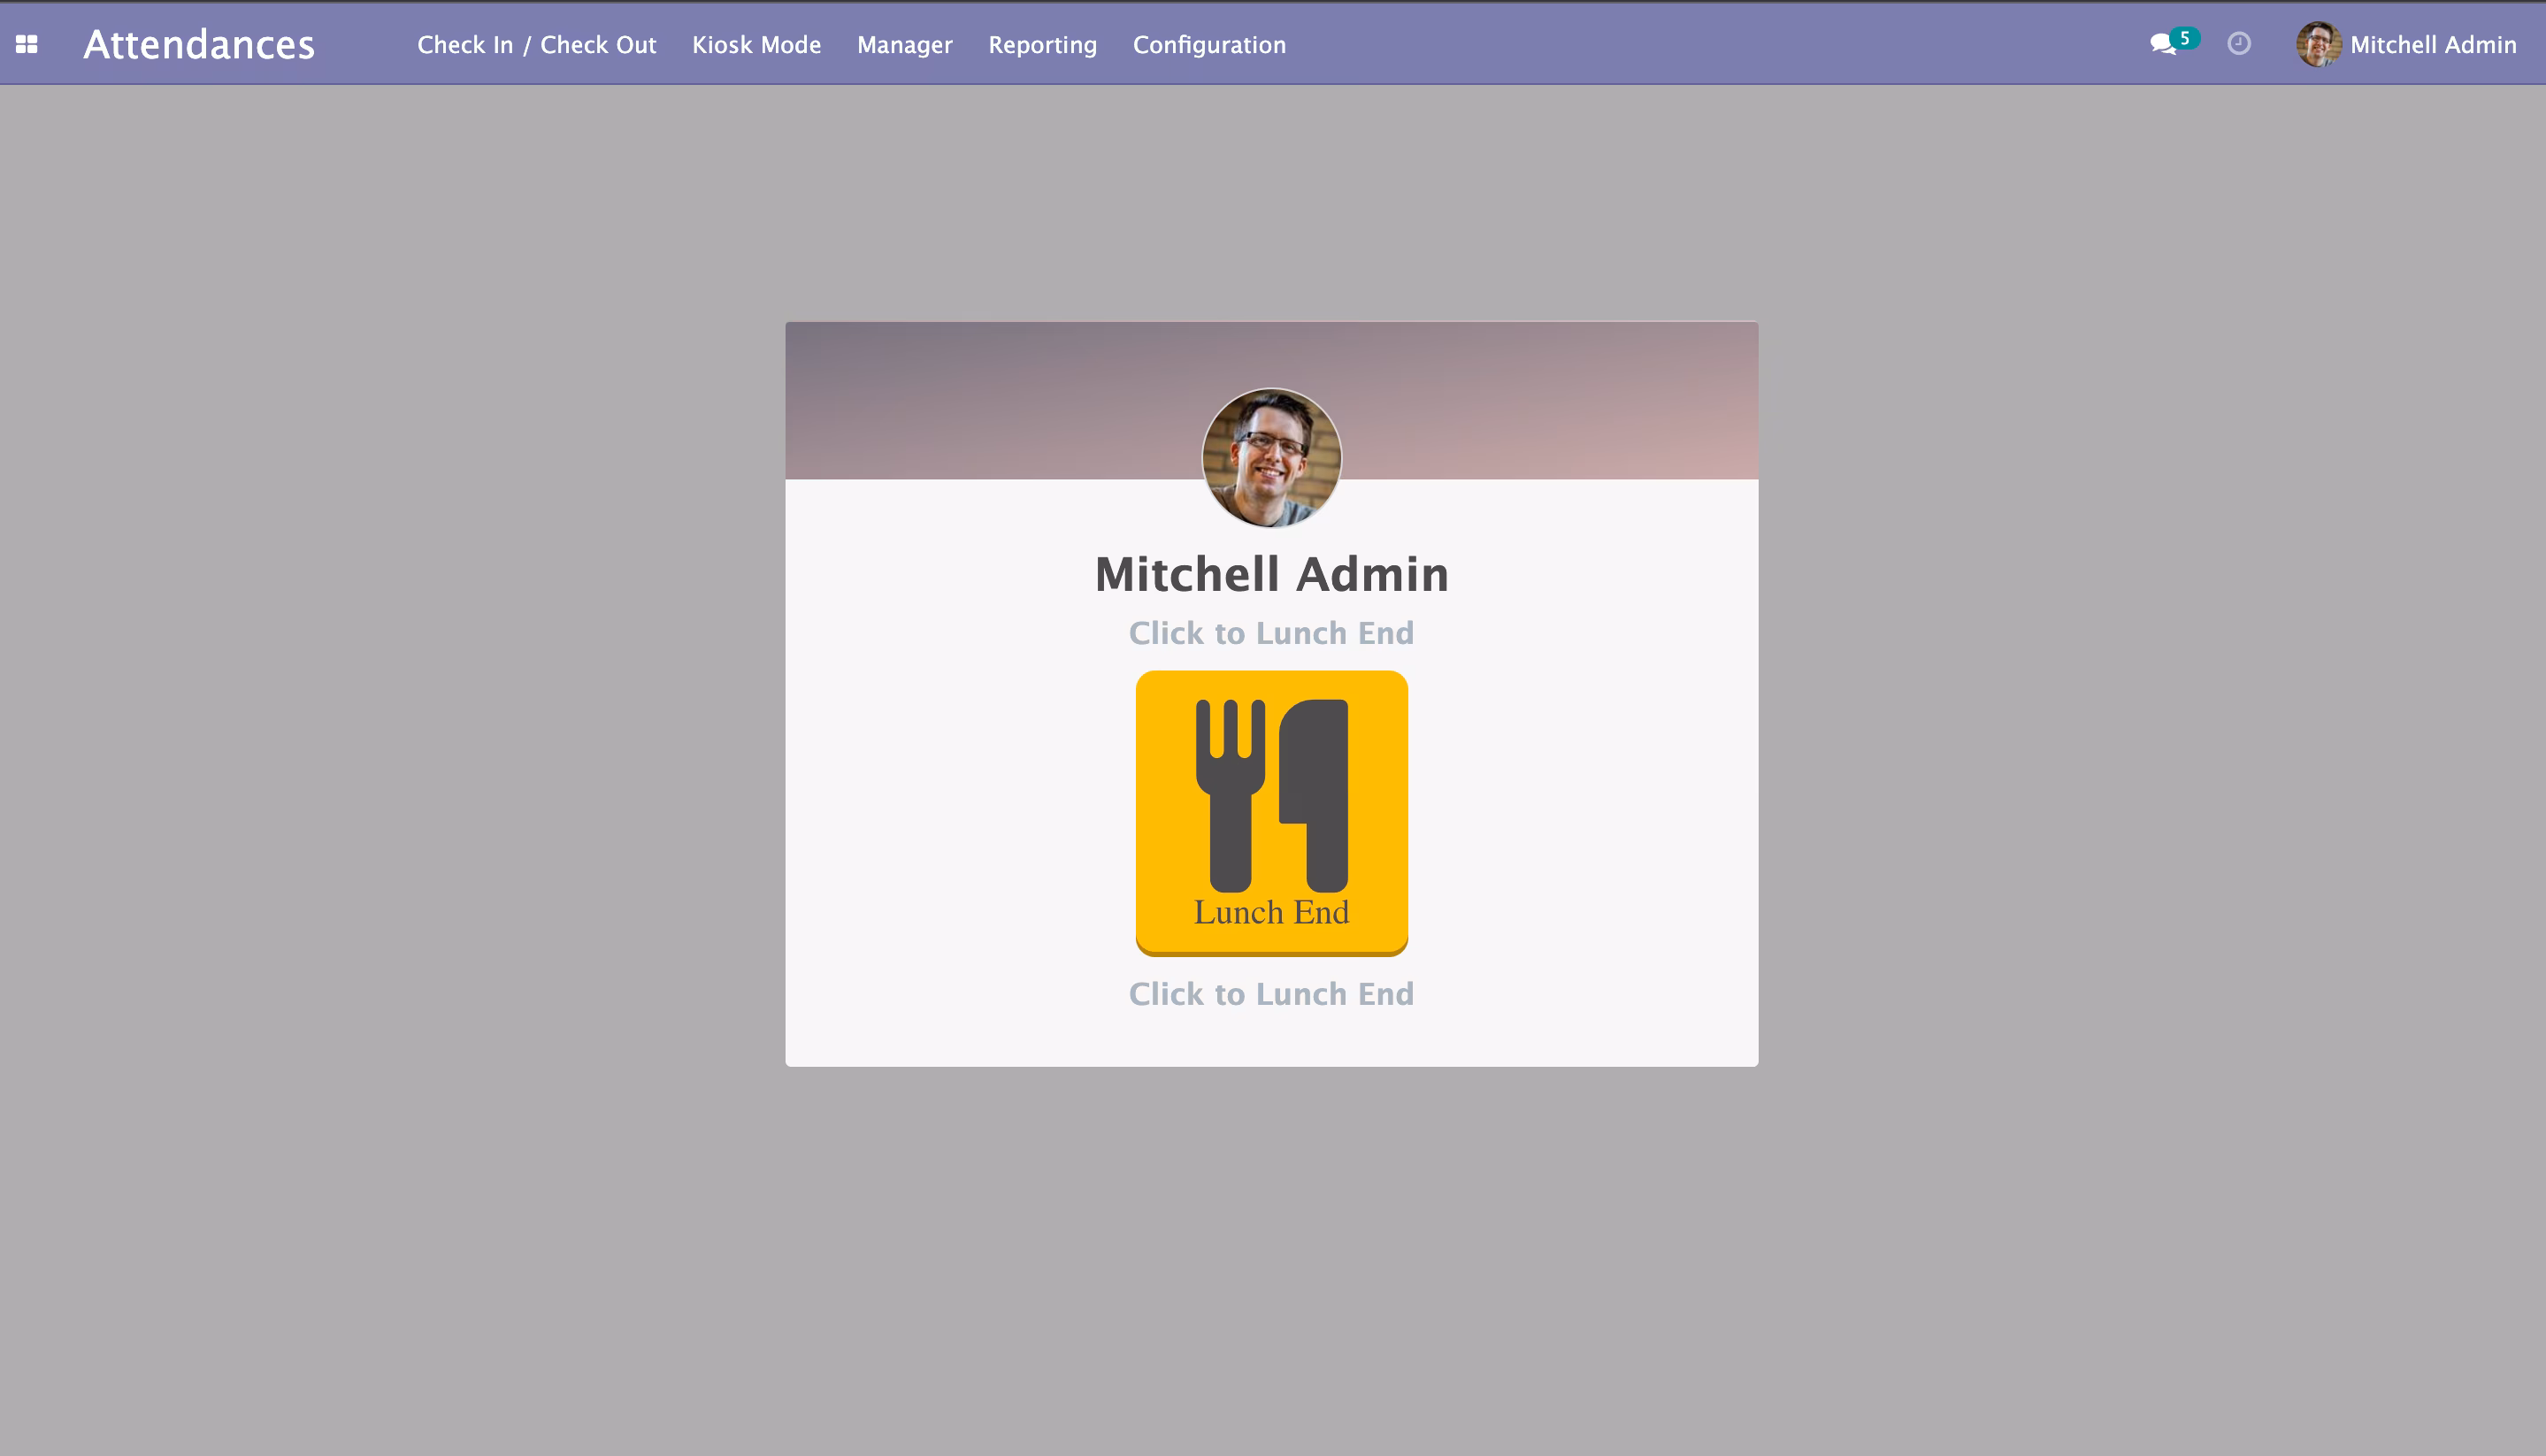This screenshot has height=1456, width=2546.
Task: Open the activities clock icon
Action: point(2239,44)
